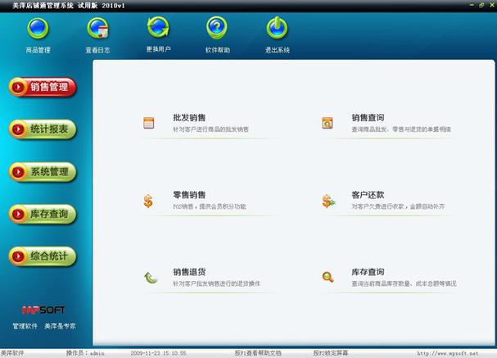Click title bar text 美萍店铺通管理系统
The image size is (497, 358).
pyautogui.click(x=43, y=6)
